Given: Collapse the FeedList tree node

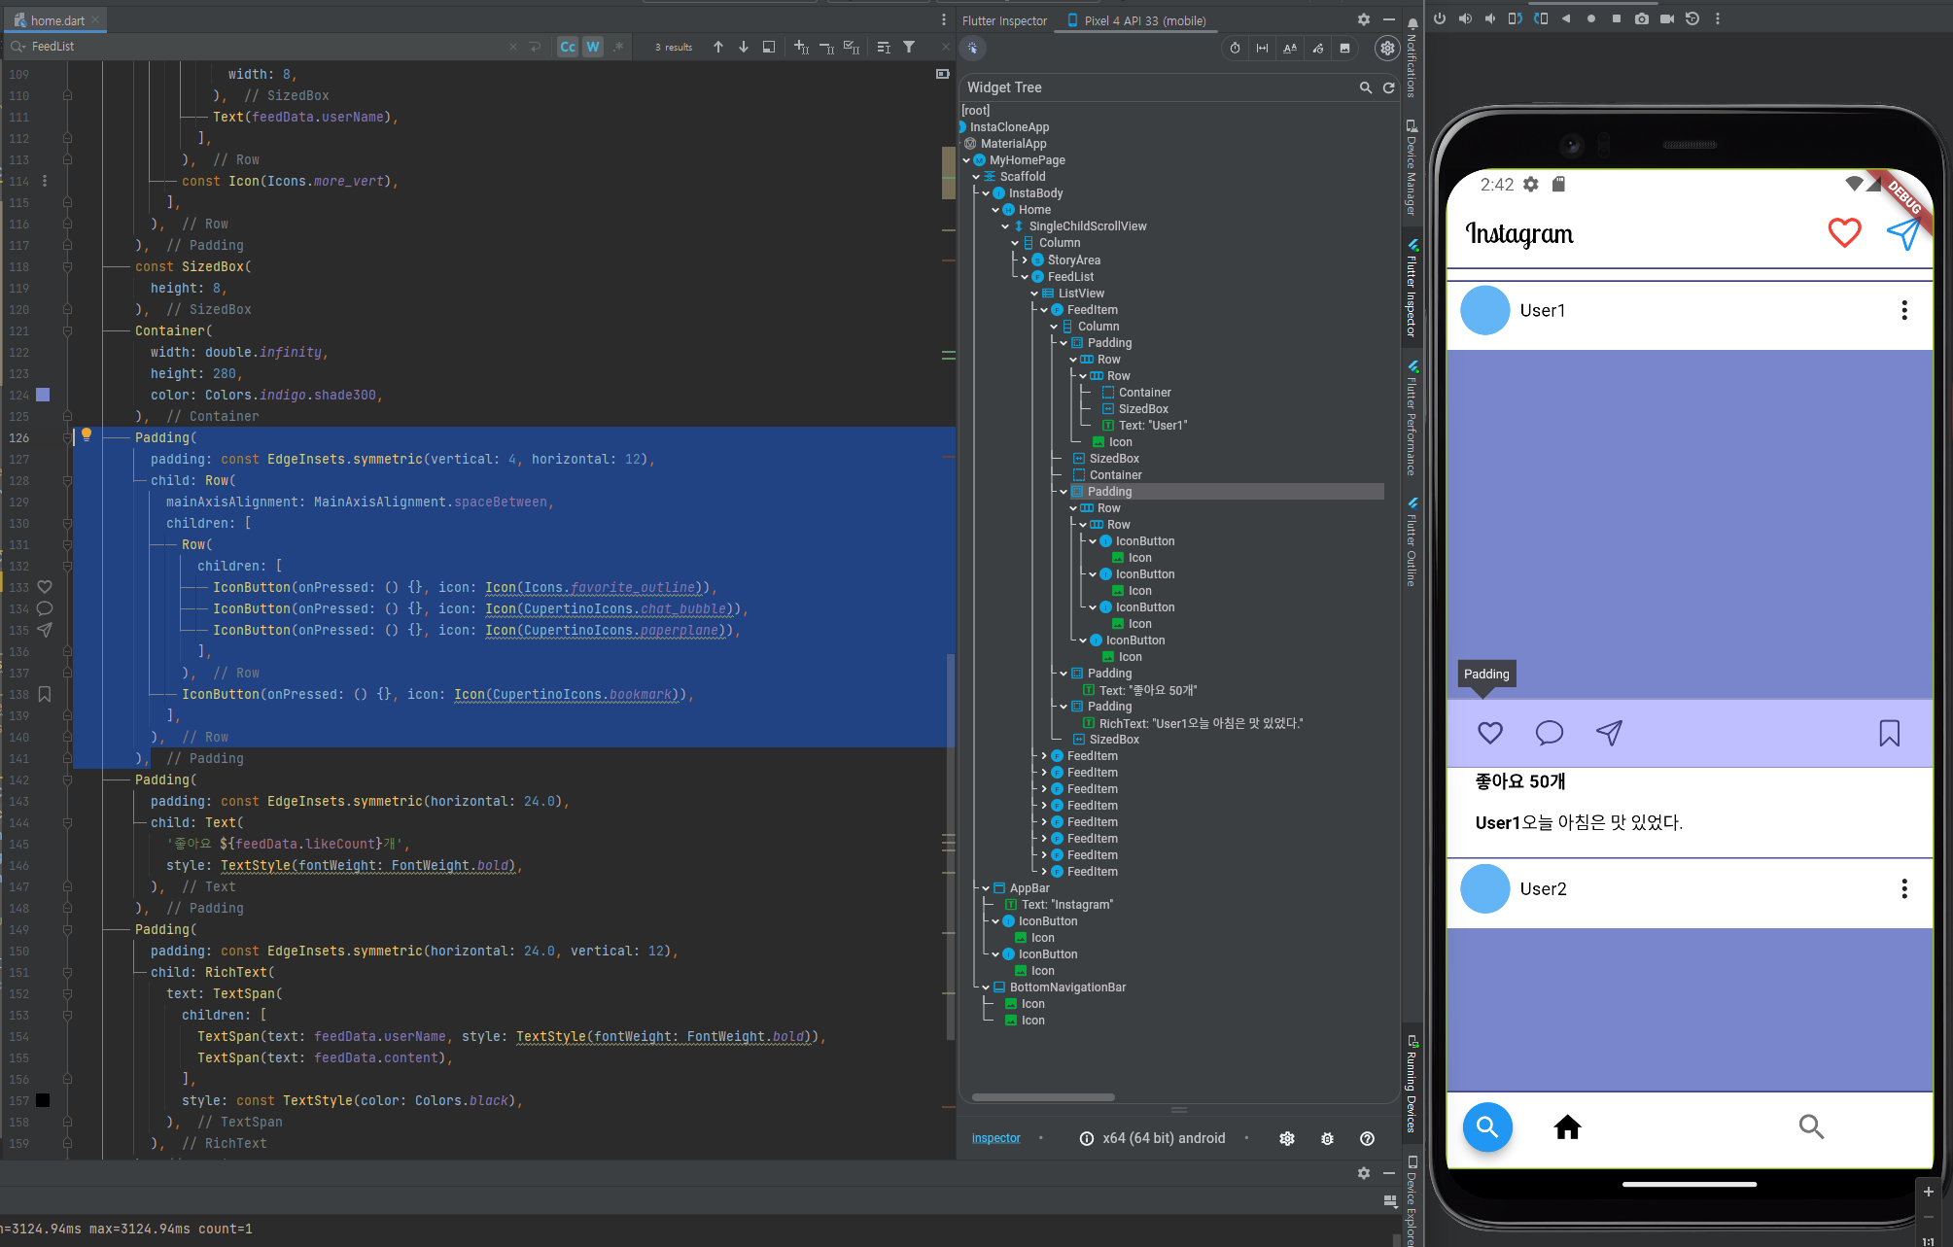Looking at the screenshot, I should 1025,277.
